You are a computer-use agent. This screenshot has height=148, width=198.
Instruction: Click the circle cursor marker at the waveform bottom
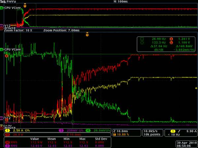tap(73, 122)
